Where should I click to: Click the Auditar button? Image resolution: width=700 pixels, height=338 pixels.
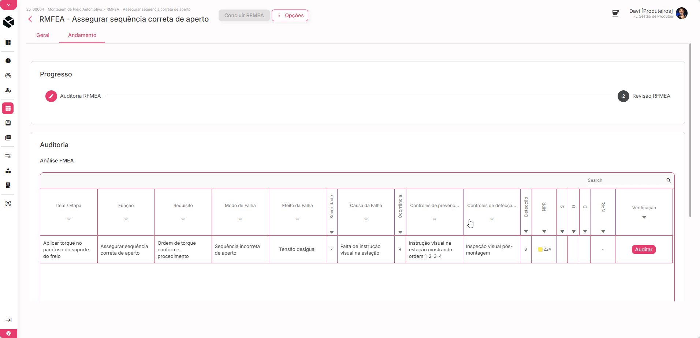(643, 249)
